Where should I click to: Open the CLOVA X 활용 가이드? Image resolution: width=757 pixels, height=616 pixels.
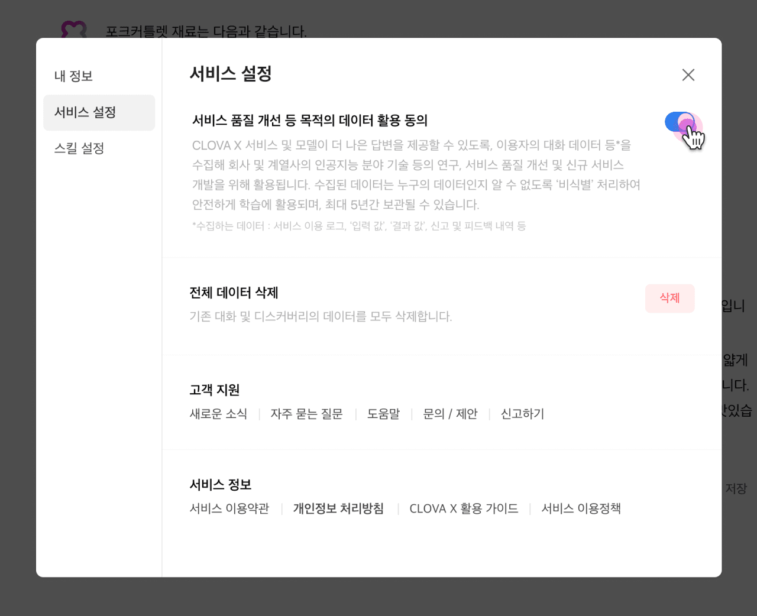[464, 508]
